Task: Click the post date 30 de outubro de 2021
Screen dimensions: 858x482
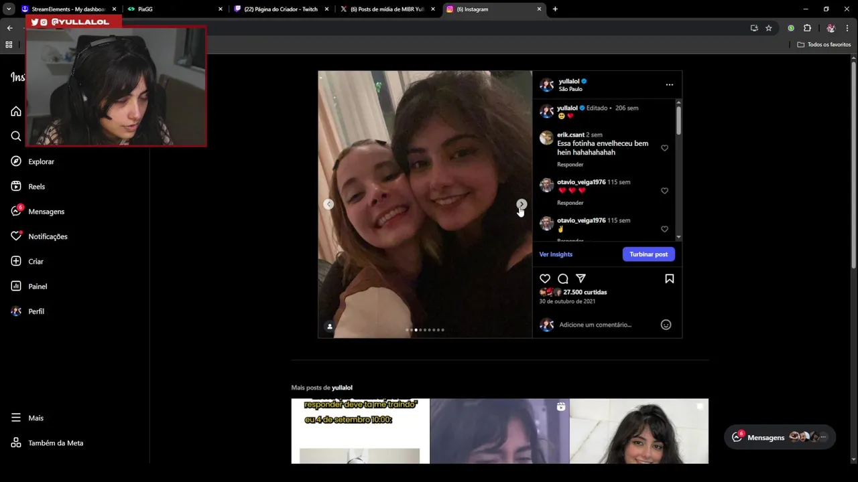Action: coord(567,301)
